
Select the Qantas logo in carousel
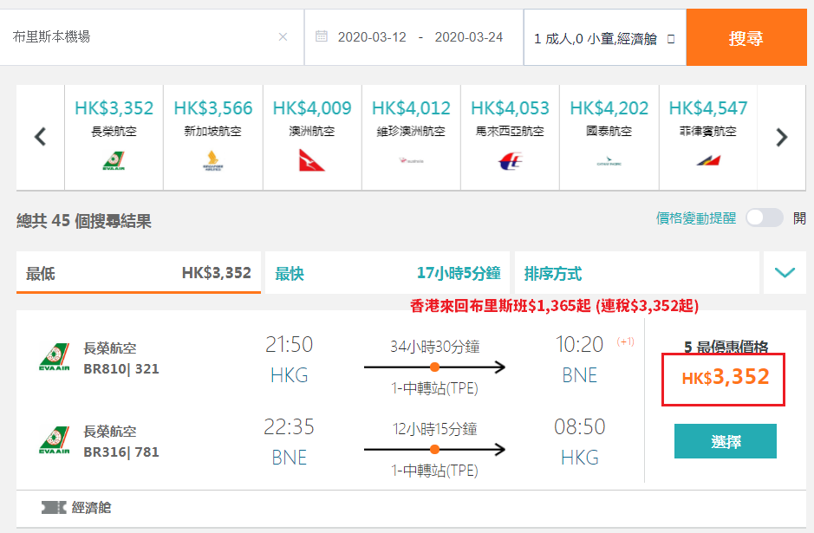pos(311,159)
